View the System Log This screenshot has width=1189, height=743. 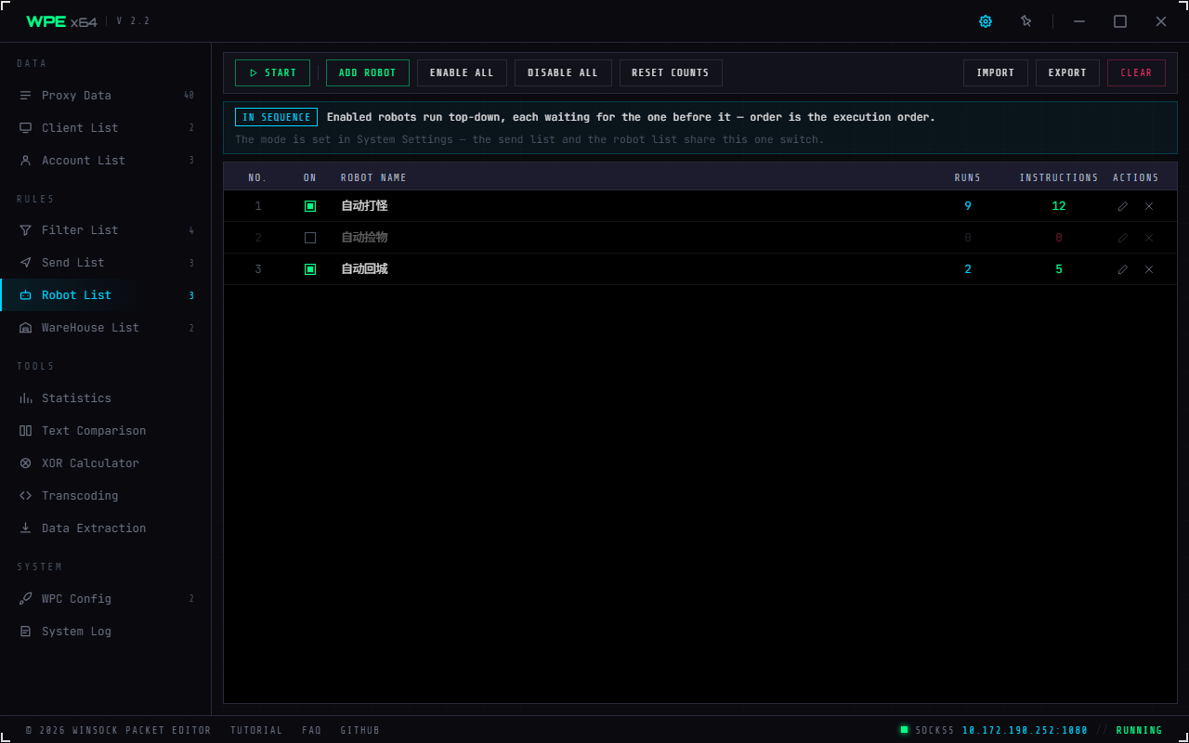(106, 632)
